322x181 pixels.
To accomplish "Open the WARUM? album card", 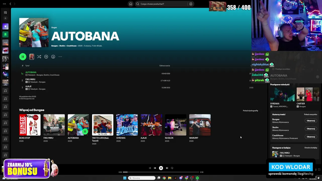I will 200,128.
